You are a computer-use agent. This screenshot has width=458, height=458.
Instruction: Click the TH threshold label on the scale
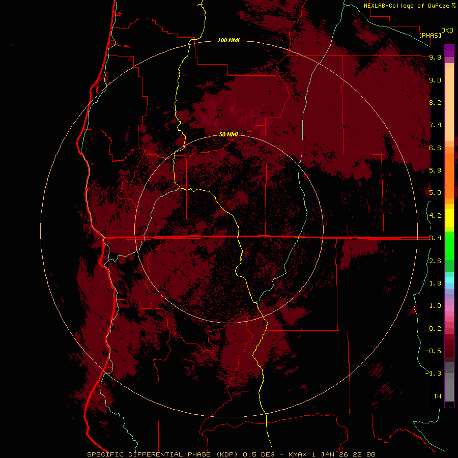[437, 396]
